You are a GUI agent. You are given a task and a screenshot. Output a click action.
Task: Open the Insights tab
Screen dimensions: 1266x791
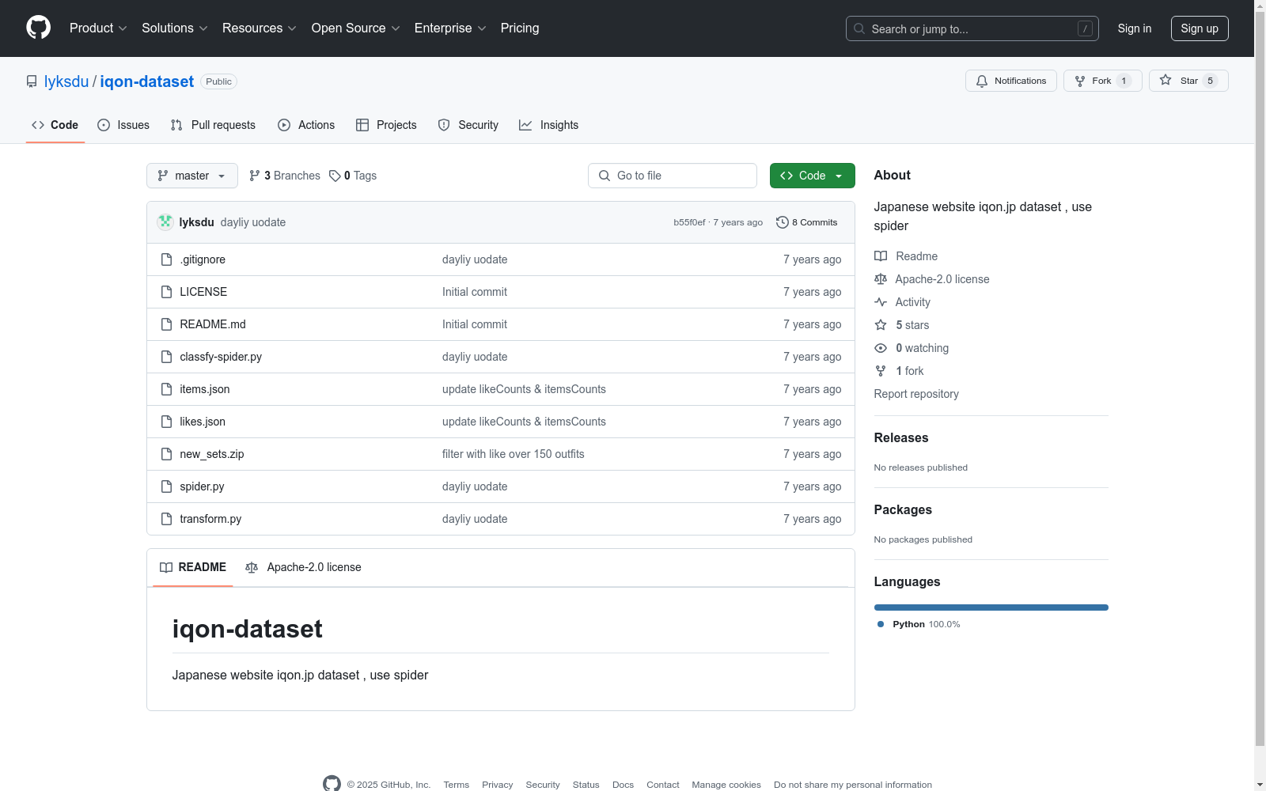[x=548, y=125]
